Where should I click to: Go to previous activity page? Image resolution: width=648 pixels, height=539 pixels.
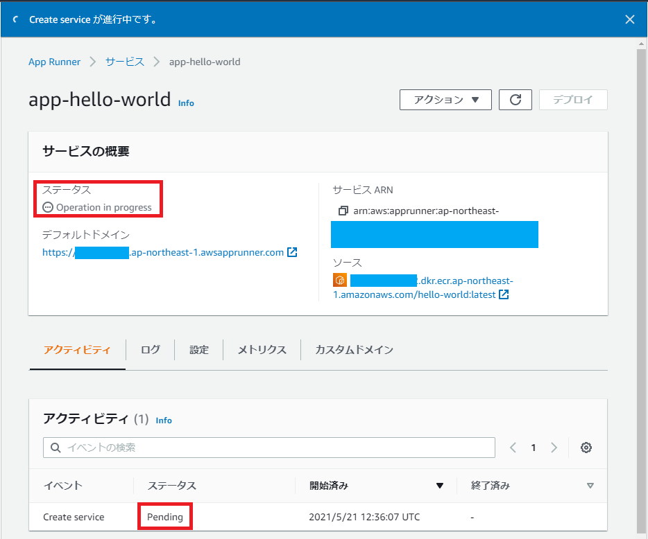click(x=513, y=448)
